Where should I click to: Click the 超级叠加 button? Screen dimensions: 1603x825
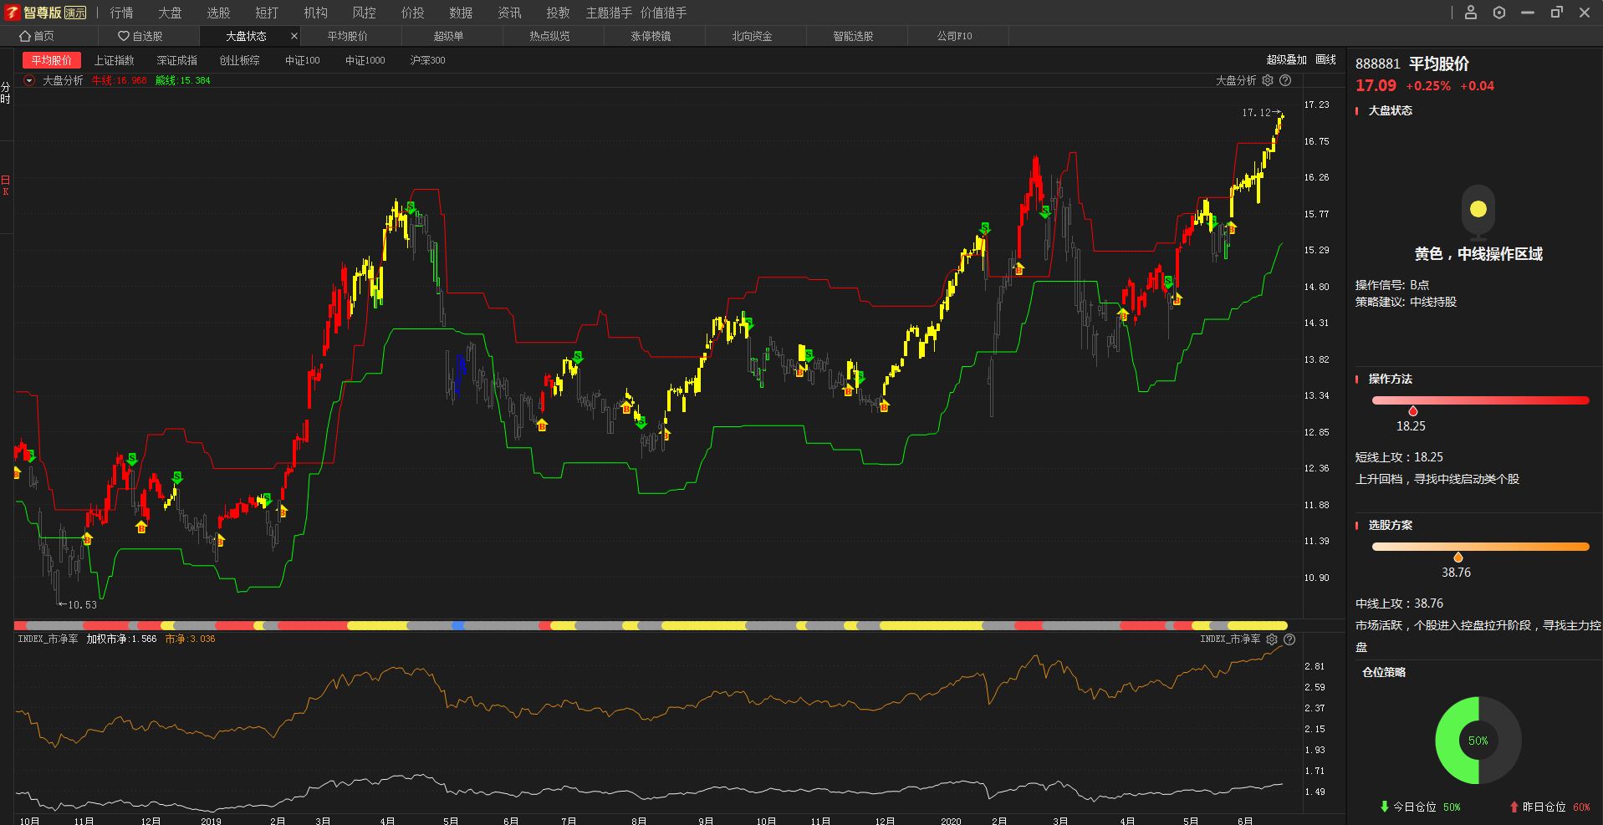[x=1287, y=59]
